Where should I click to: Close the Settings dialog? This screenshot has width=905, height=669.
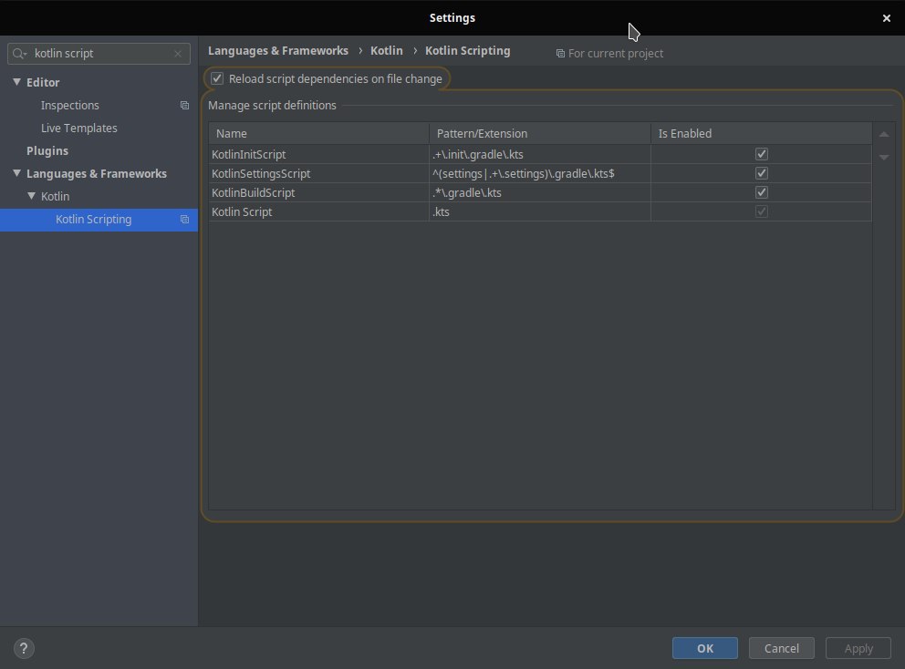887,18
